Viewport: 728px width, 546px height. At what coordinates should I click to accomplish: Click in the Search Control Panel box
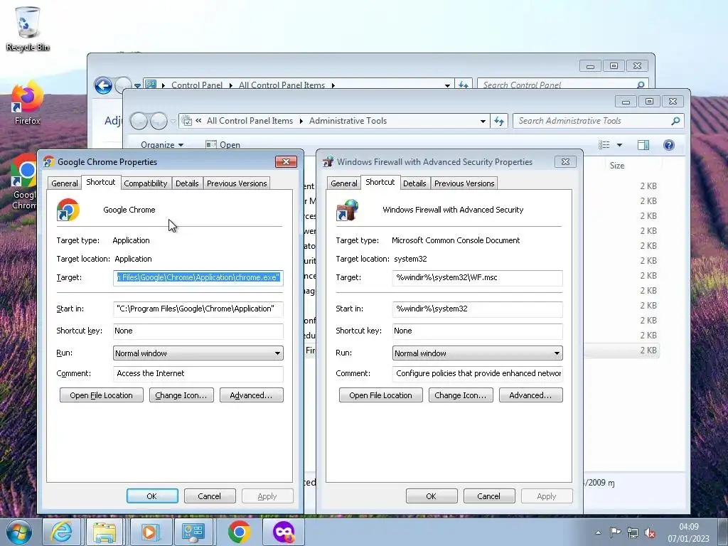557,85
